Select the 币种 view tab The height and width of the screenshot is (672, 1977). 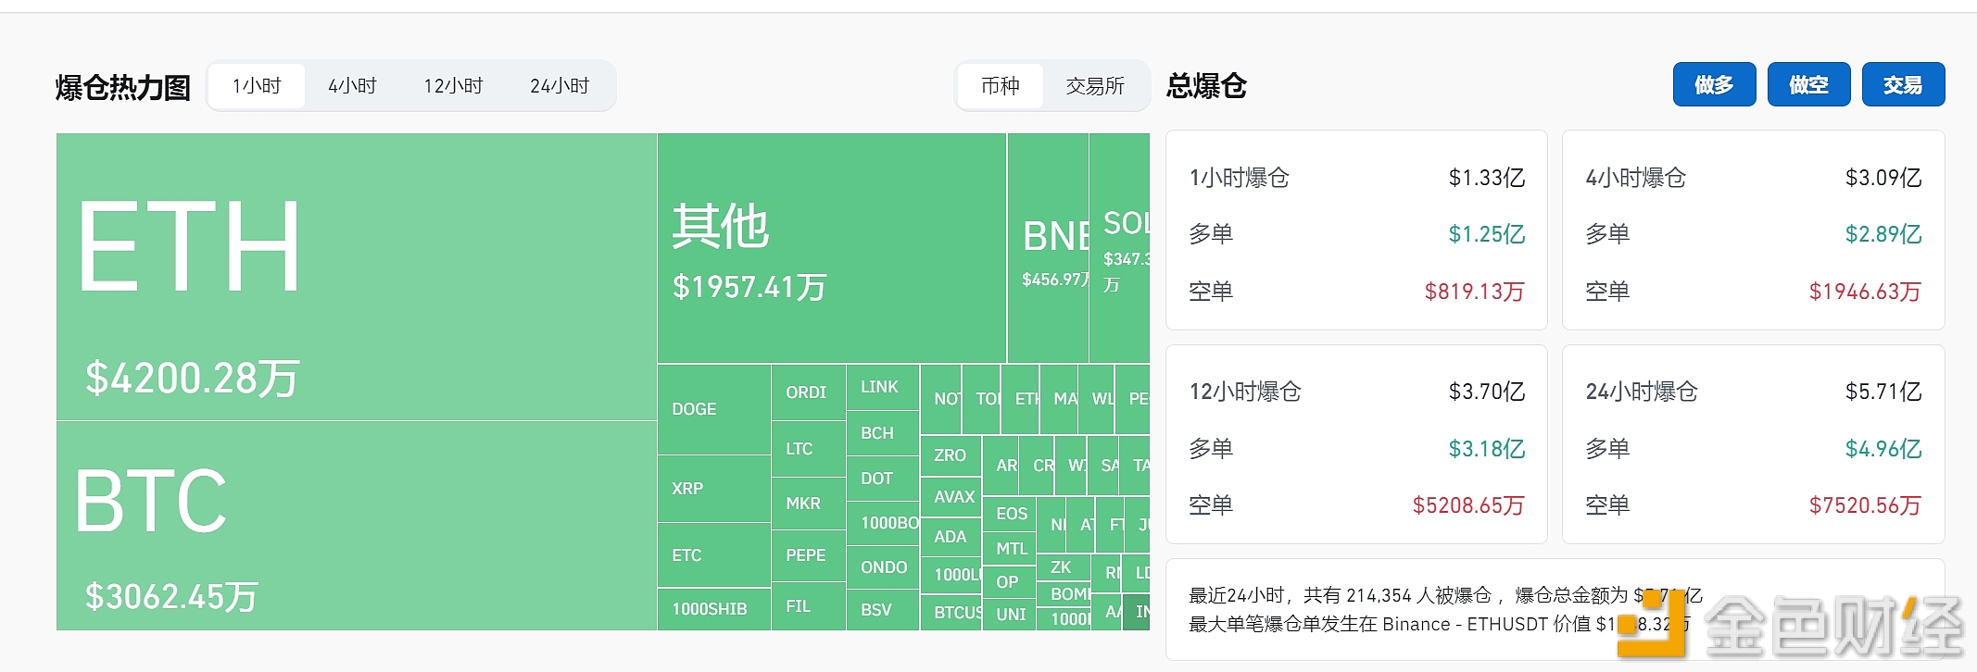[x=1001, y=86]
